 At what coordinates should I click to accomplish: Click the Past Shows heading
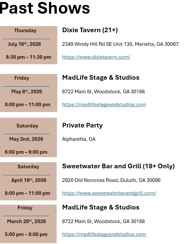[45, 8]
